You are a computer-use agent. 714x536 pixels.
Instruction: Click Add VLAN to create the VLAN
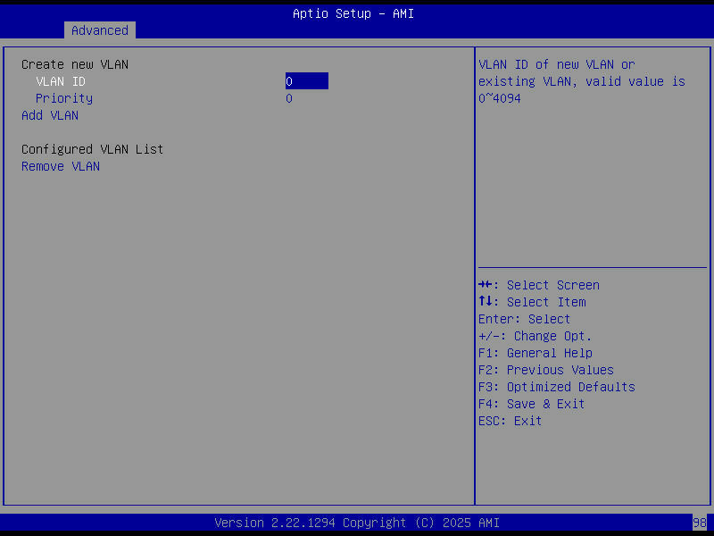point(49,114)
